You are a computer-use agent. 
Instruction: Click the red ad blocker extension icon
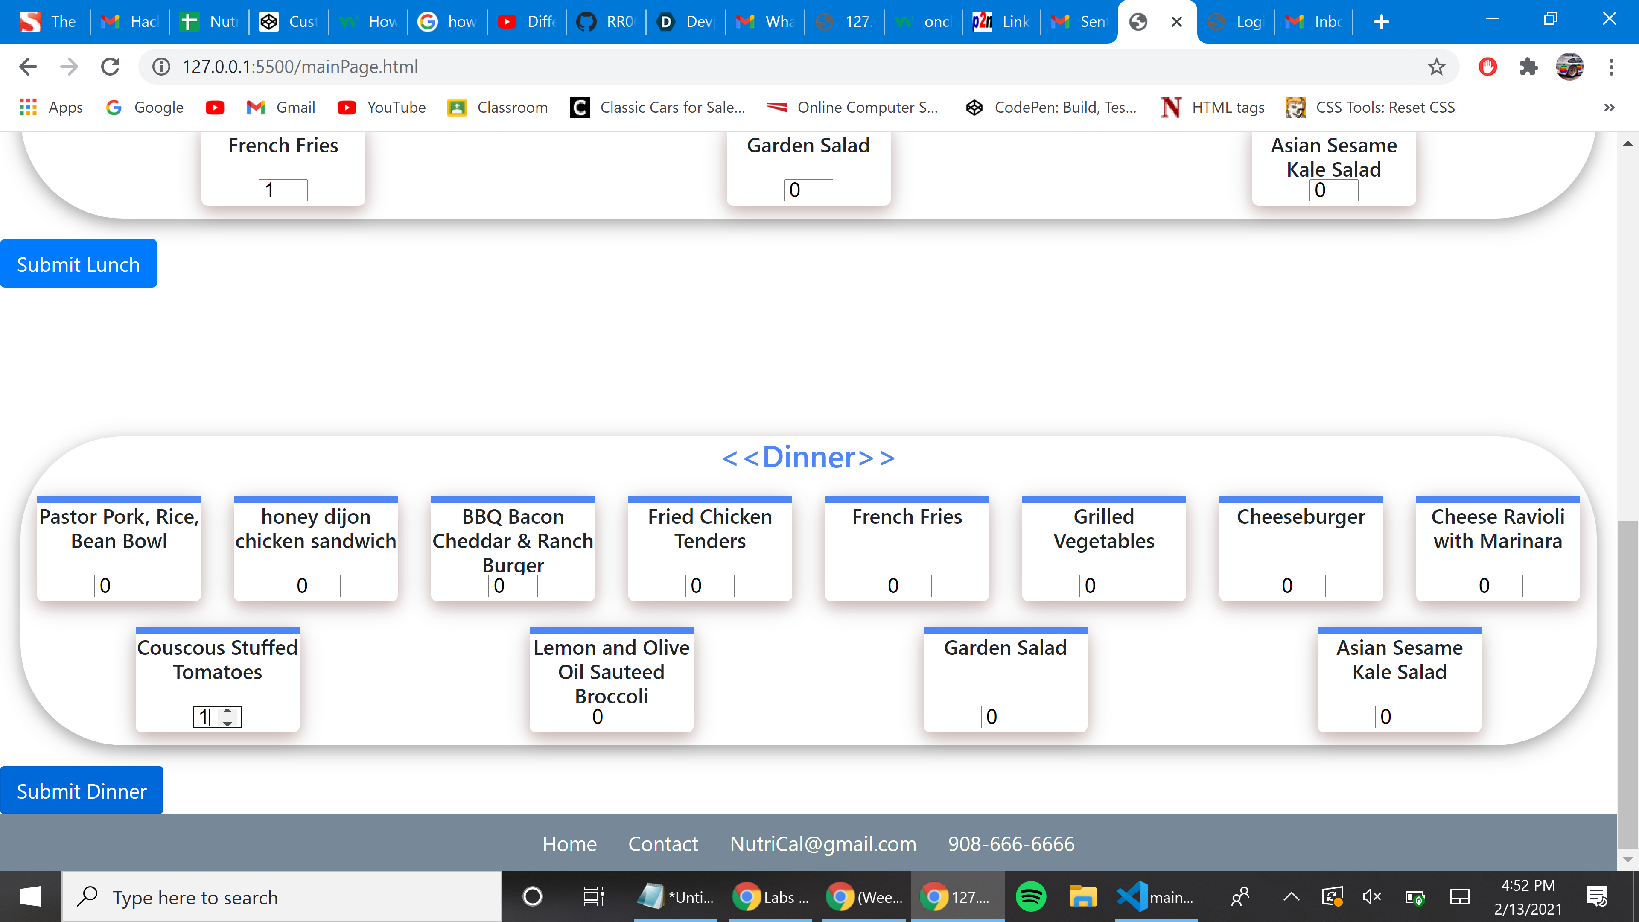pyautogui.click(x=1487, y=66)
